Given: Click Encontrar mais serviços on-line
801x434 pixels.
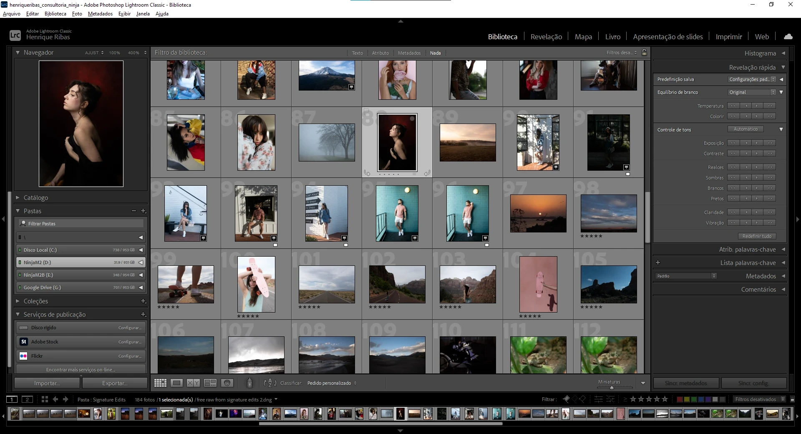Looking at the screenshot, I should pos(81,370).
